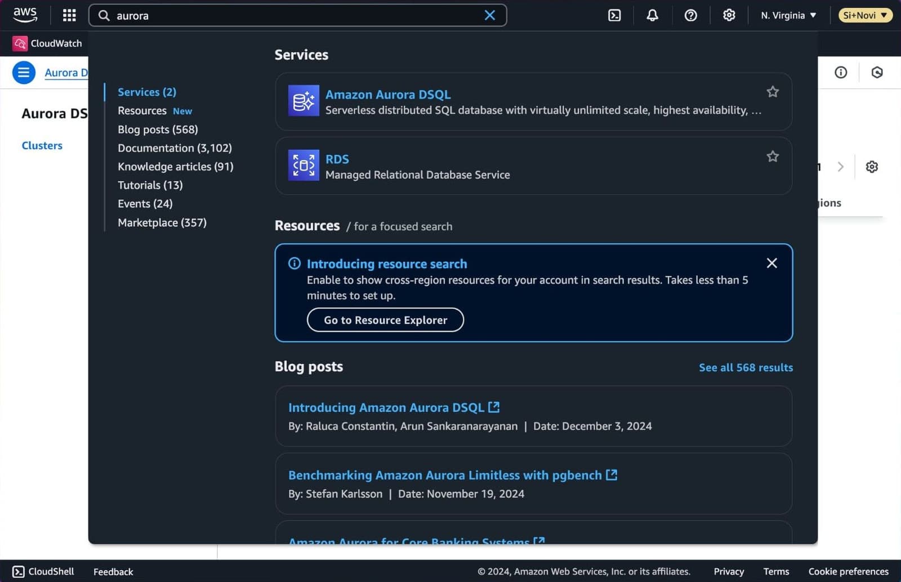901x582 pixels.
Task: Click Go to Resource Explorer button
Action: tap(385, 320)
